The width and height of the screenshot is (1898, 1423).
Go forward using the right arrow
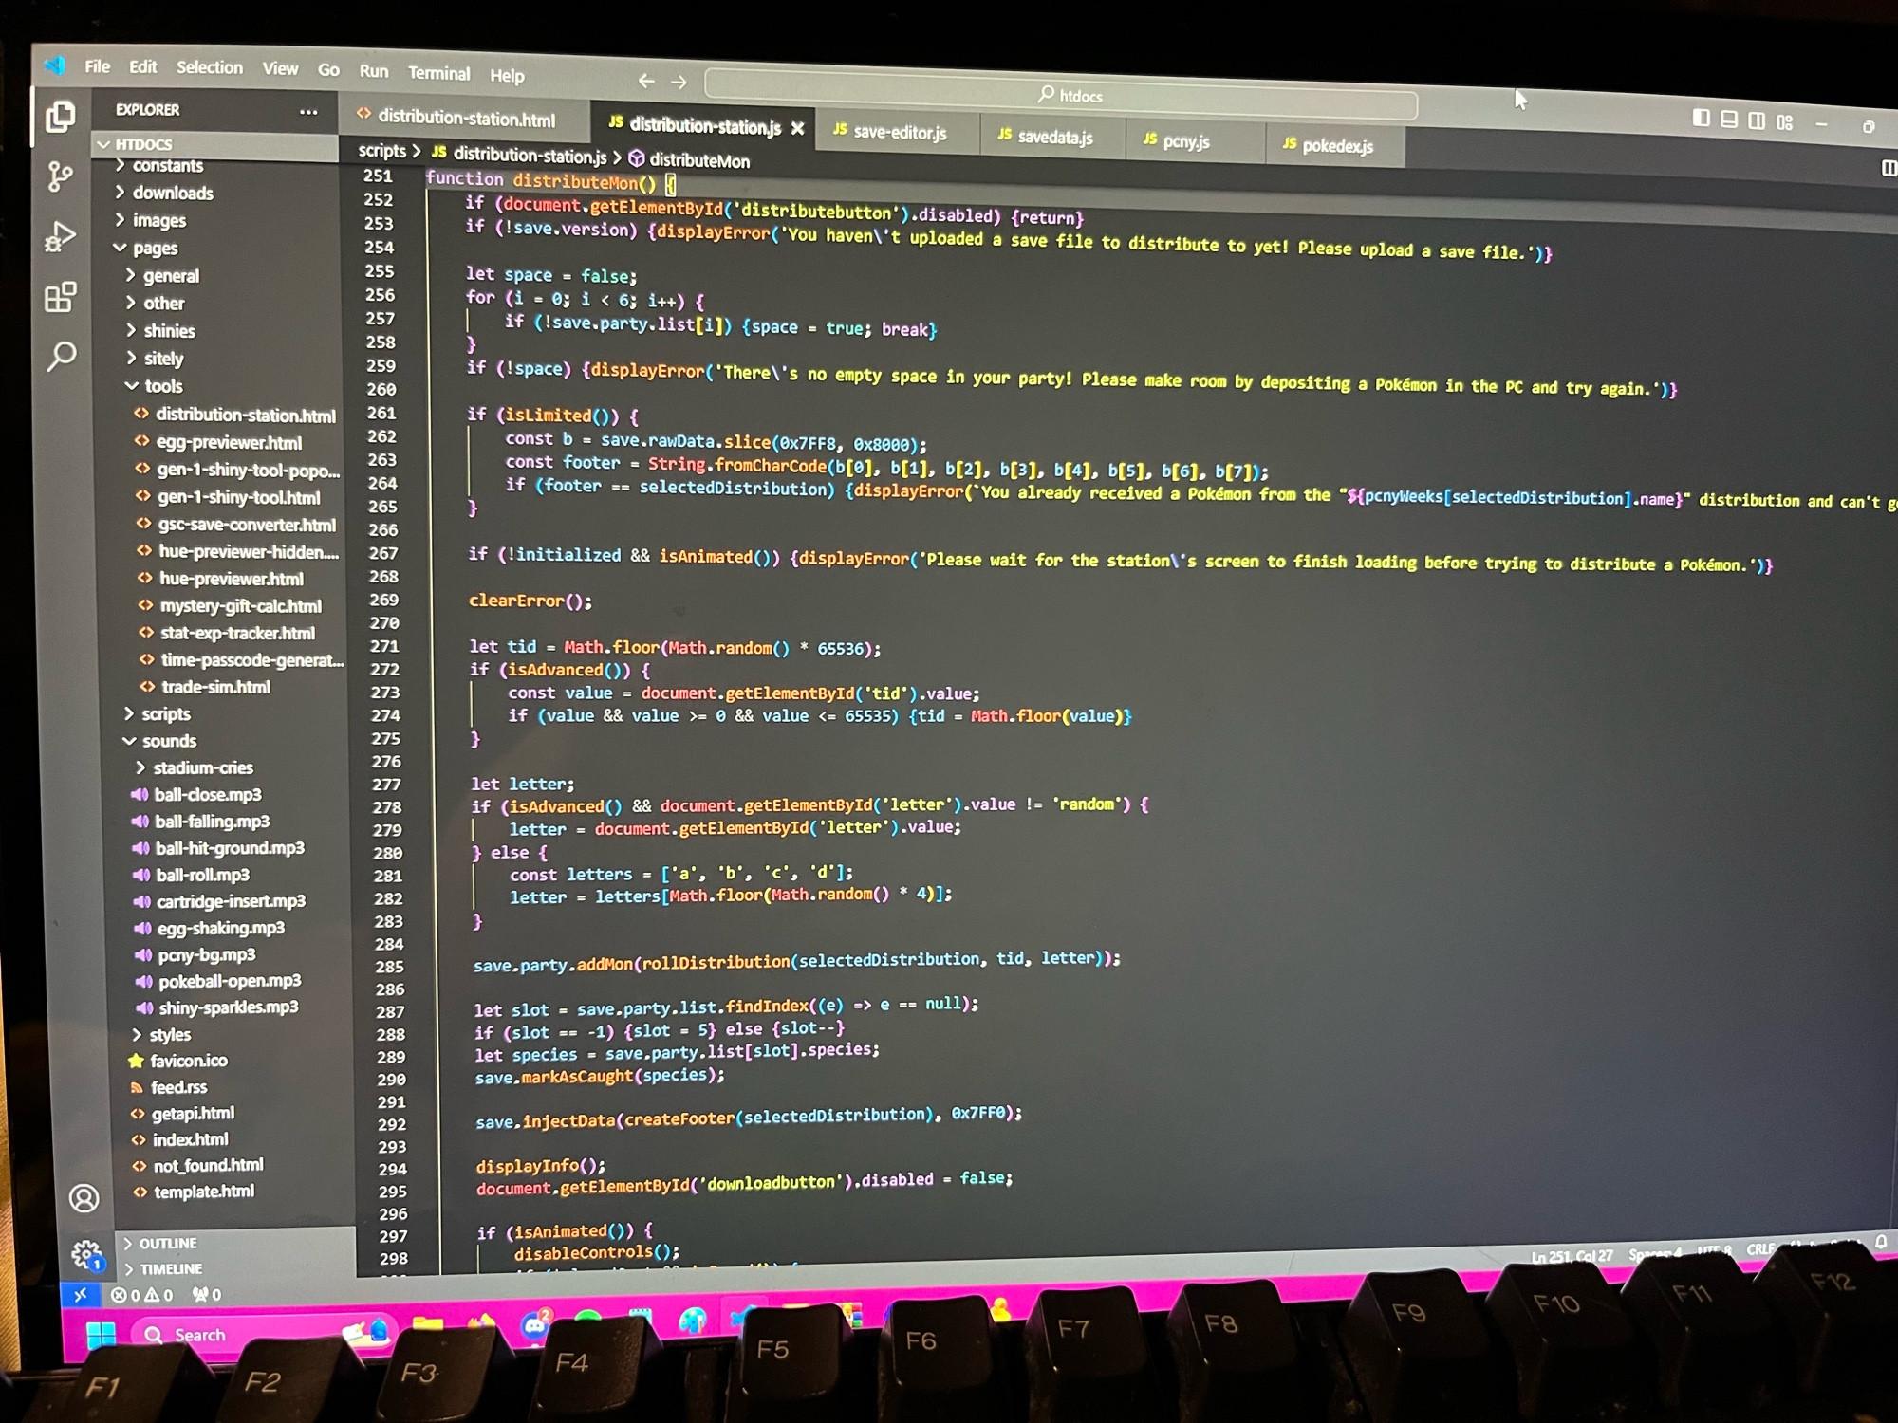pos(679,83)
